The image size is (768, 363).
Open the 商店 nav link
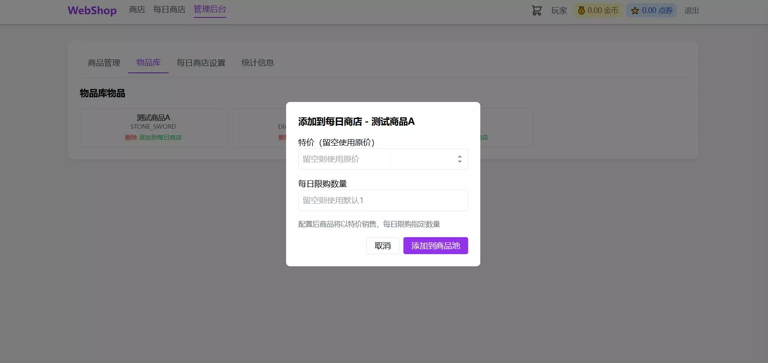click(137, 10)
